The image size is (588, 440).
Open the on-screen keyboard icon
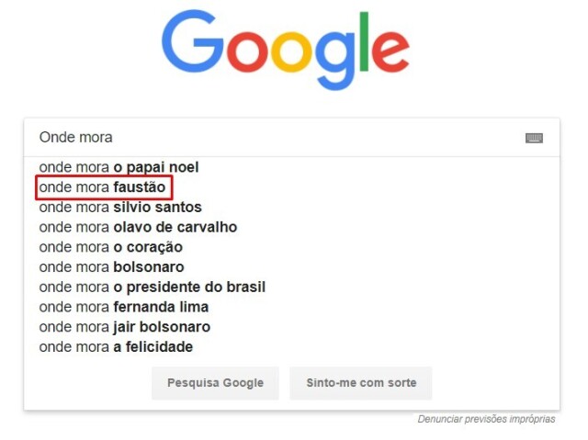tap(534, 138)
